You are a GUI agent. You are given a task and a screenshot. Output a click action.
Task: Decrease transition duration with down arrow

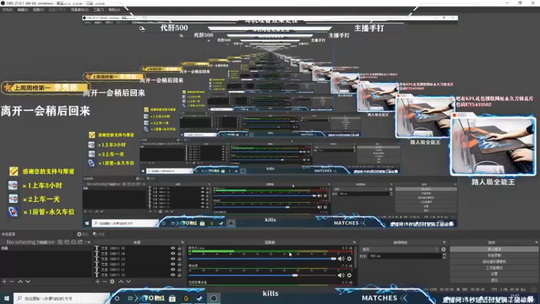[444, 257]
